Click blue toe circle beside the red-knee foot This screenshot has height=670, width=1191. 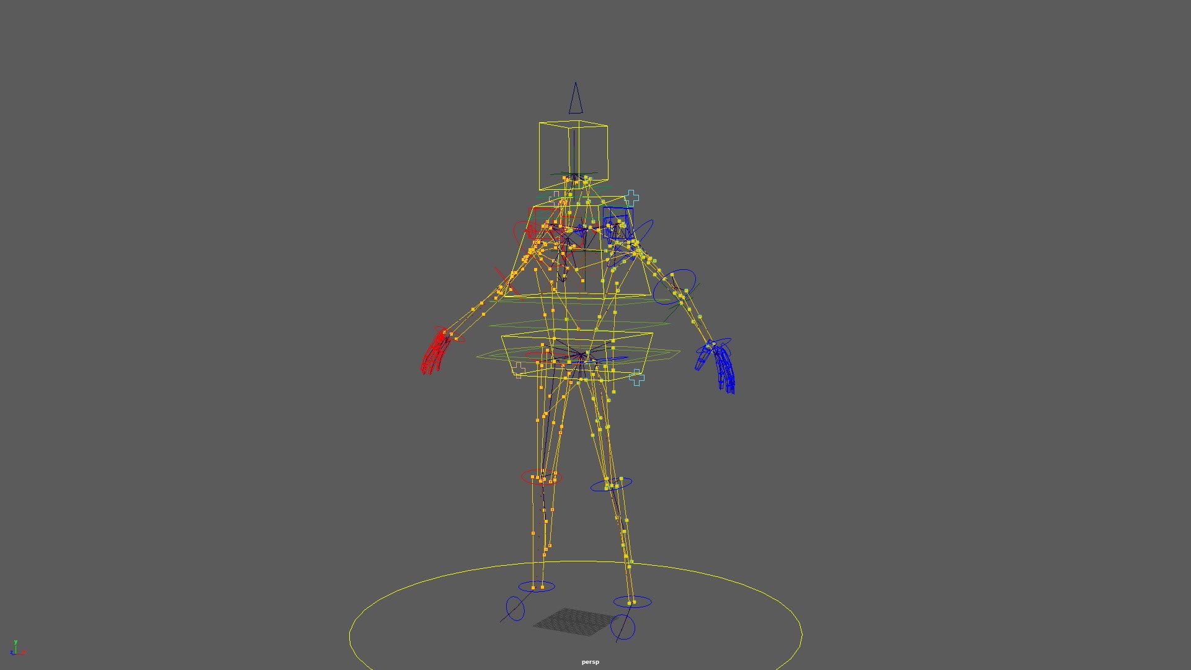point(515,609)
